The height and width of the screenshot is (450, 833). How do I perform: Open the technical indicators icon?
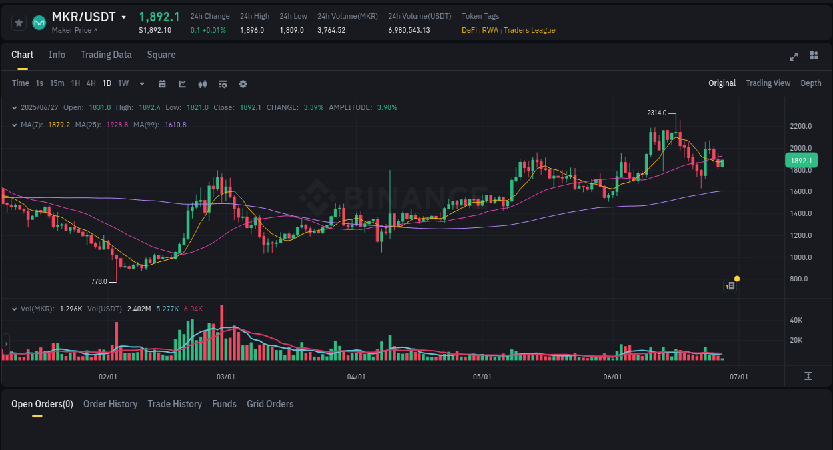point(202,83)
